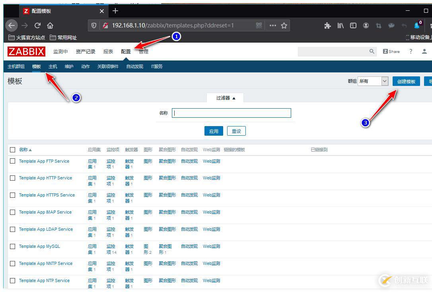Image resolution: width=432 pixels, height=292 pixels.
Task: Open the extensions puzzle icon
Action: coord(328,25)
